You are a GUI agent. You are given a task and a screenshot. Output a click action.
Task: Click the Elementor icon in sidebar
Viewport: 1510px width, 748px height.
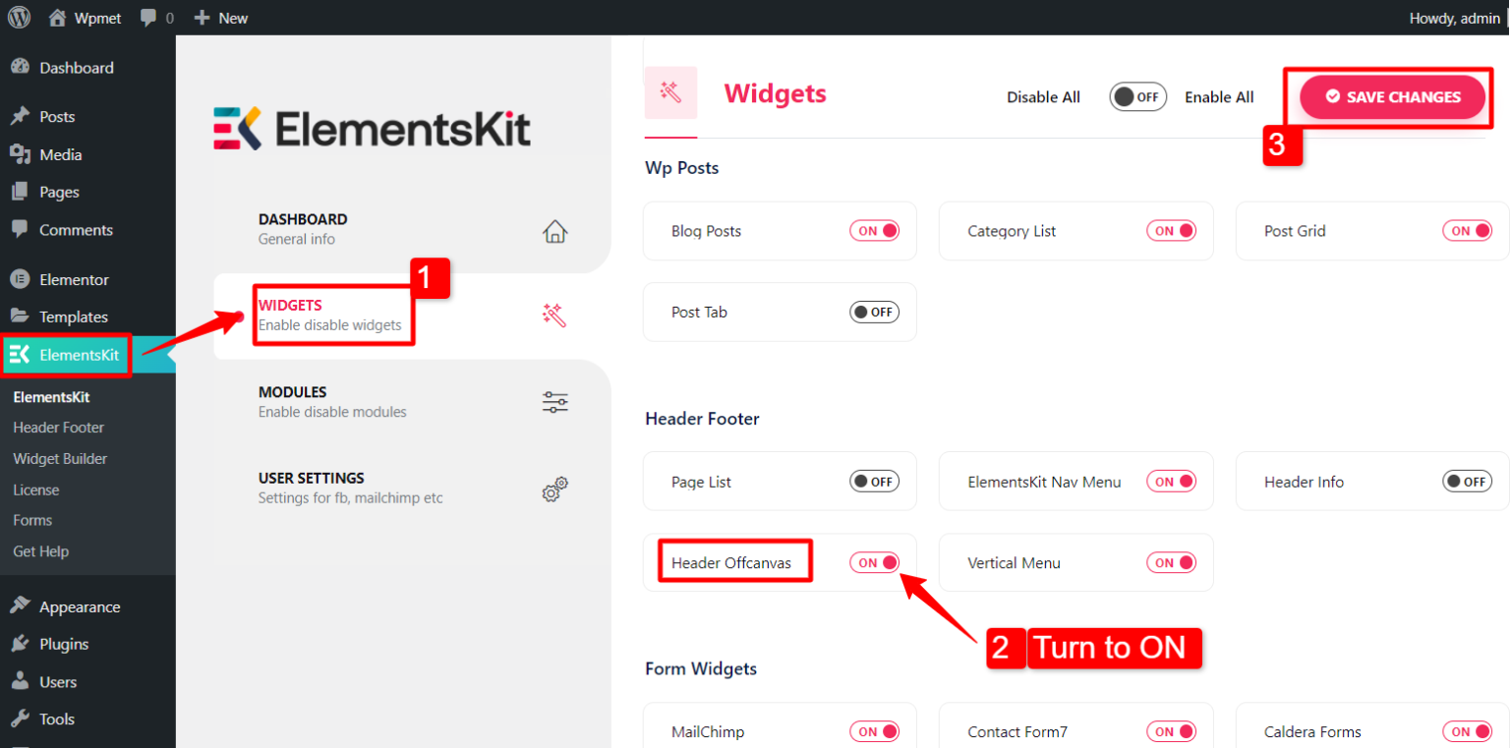pos(20,279)
